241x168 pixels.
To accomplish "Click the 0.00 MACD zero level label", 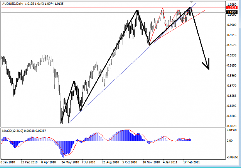I will [230, 141].
